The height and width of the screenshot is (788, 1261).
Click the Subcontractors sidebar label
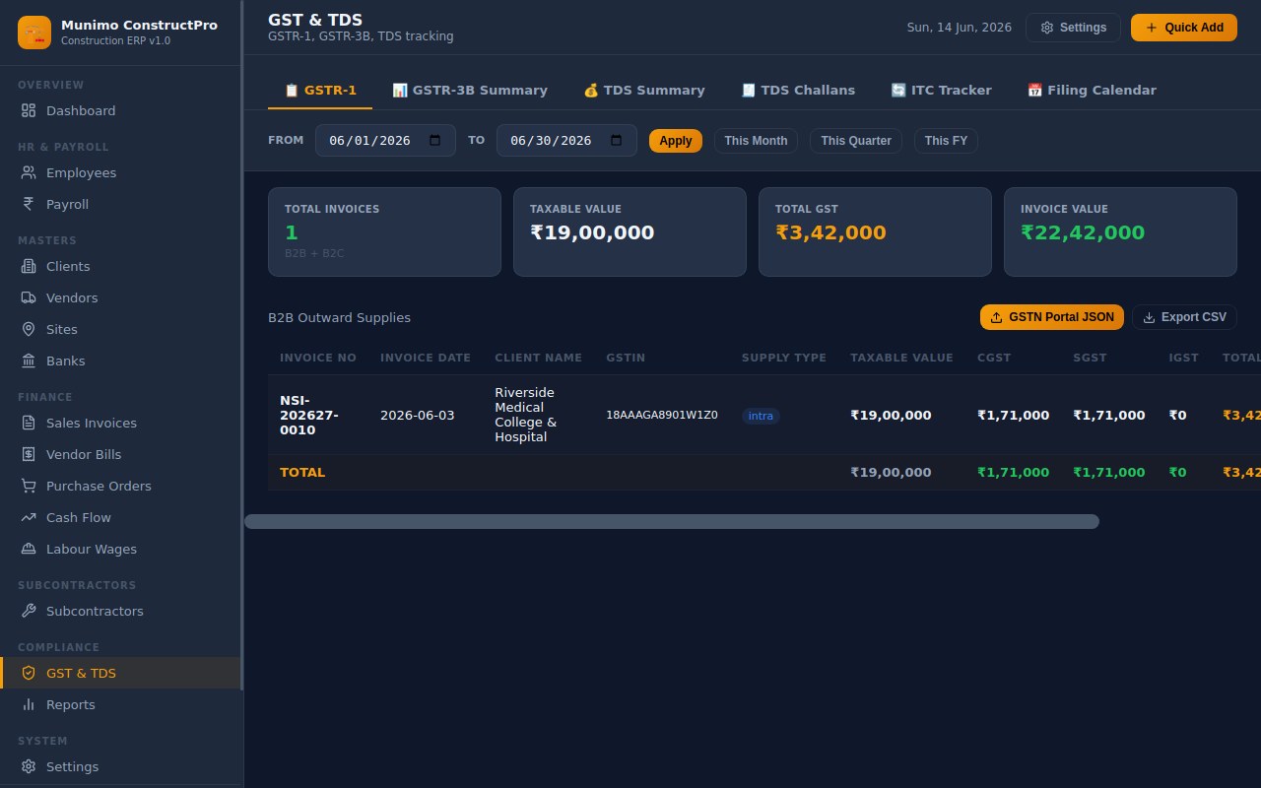[x=95, y=611]
